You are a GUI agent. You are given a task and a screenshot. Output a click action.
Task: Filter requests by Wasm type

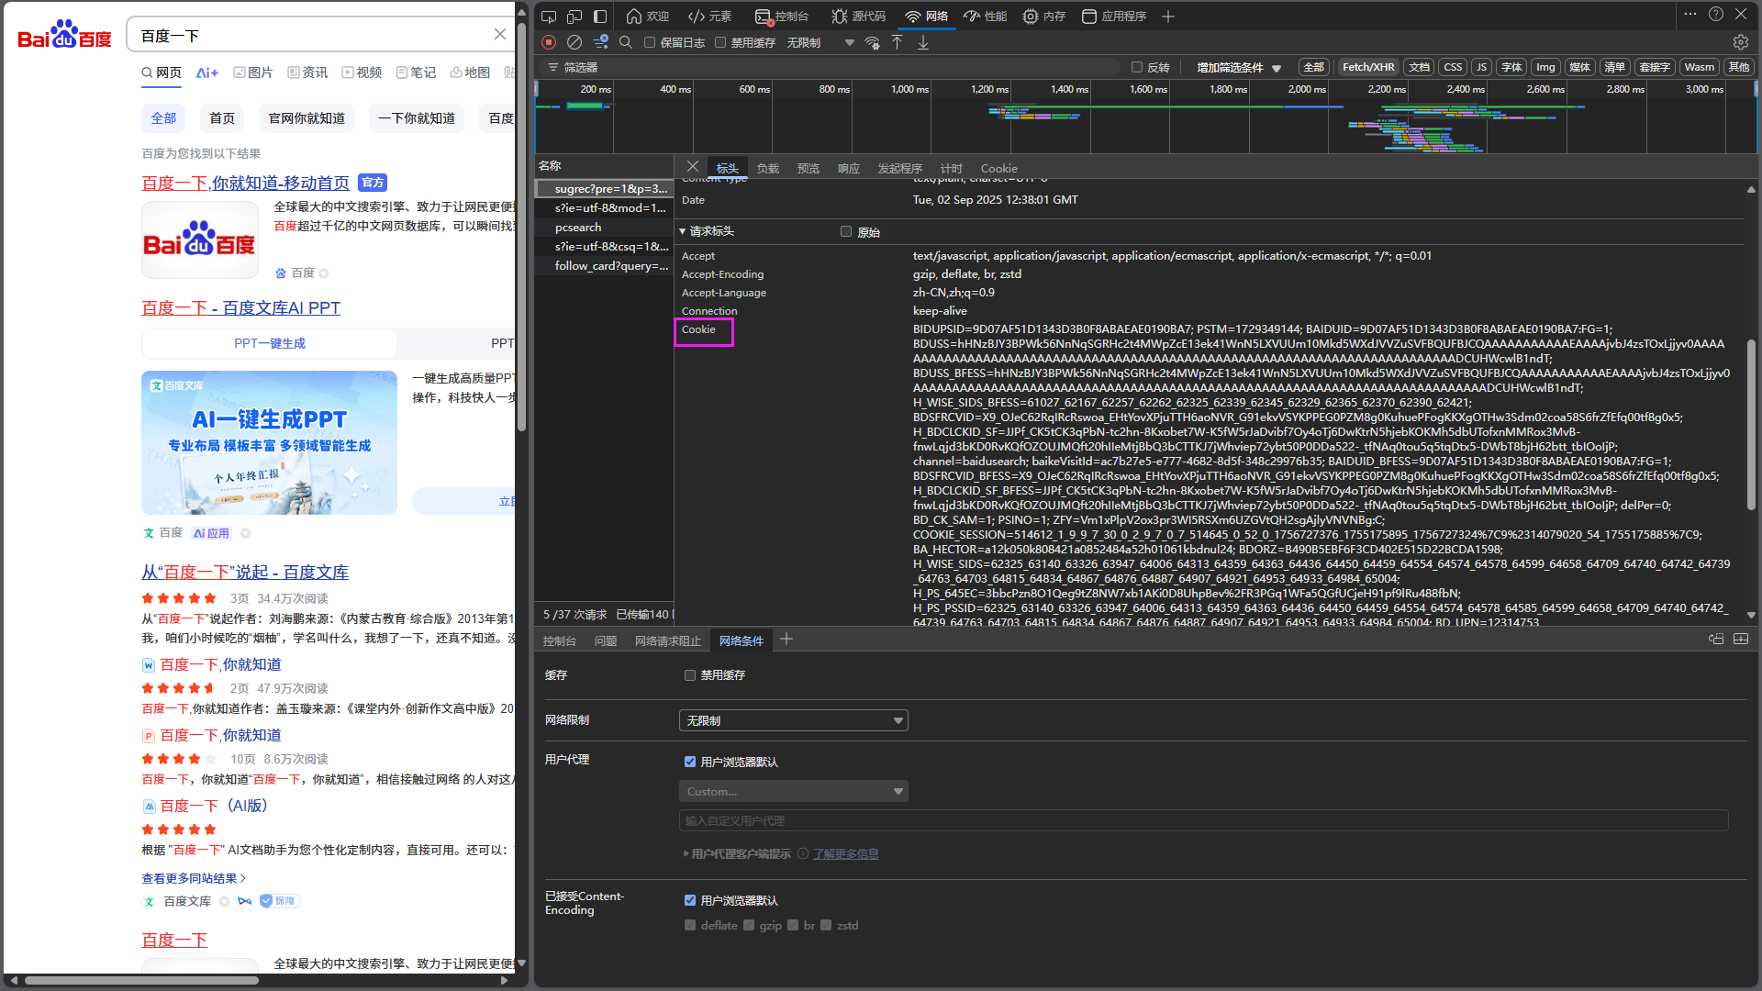(1699, 67)
